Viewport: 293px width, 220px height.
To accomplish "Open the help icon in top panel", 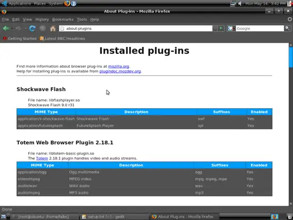I will [74, 3].
